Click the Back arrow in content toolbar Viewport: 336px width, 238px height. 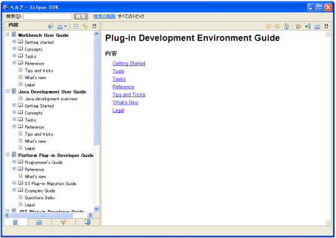pyautogui.click(x=268, y=26)
